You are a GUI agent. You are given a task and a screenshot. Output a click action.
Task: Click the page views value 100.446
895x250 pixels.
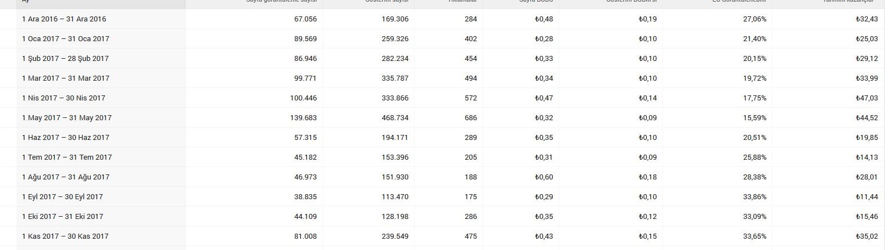tap(304, 98)
